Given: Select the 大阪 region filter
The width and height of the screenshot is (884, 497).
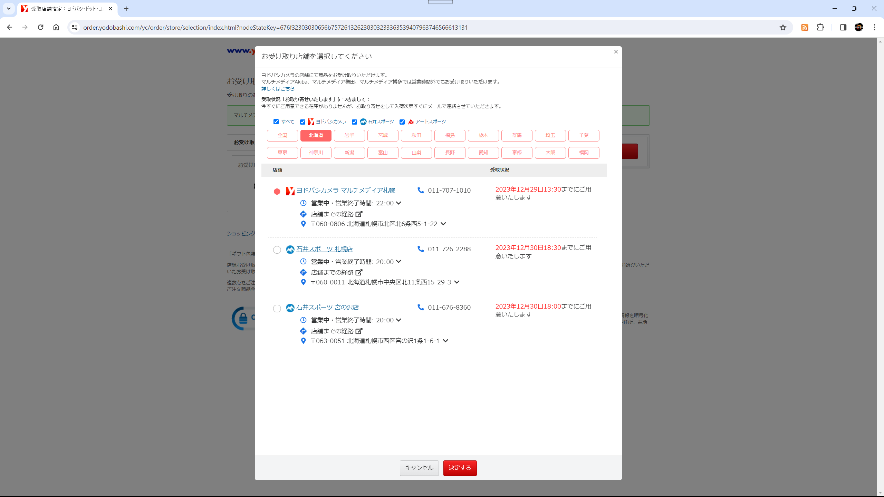Looking at the screenshot, I should [x=550, y=153].
